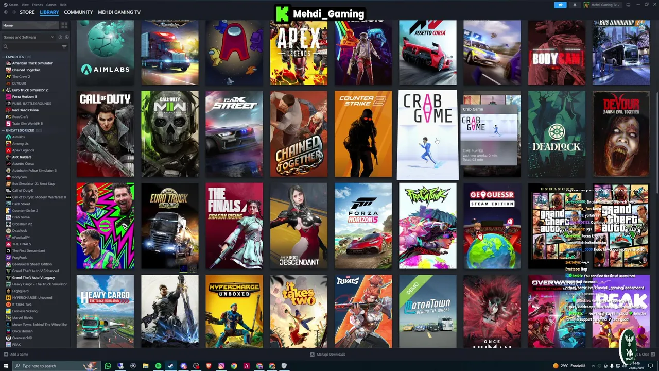
Task: Open Spotify from the taskbar
Action: coord(158,366)
